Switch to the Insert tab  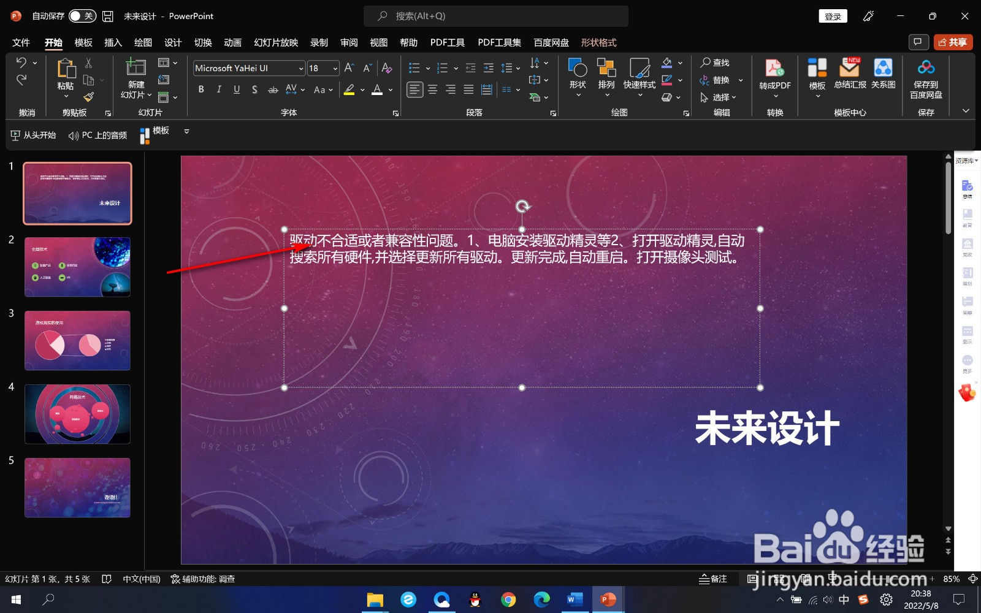[x=113, y=42]
